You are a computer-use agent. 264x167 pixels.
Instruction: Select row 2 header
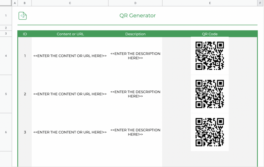[6, 28]
